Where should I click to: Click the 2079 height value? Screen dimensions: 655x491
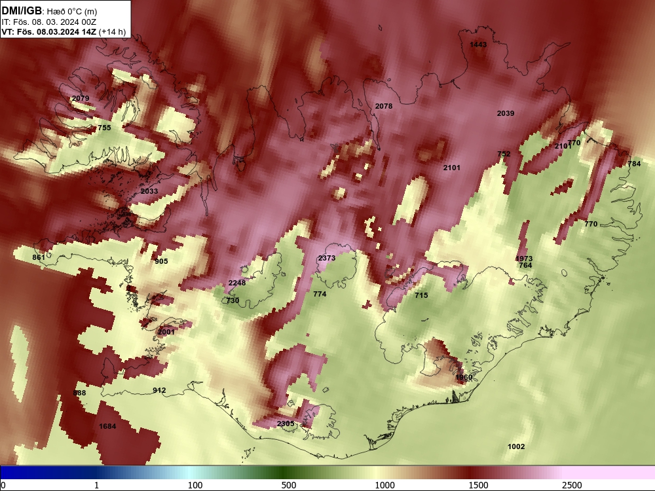tap(81, 99)
